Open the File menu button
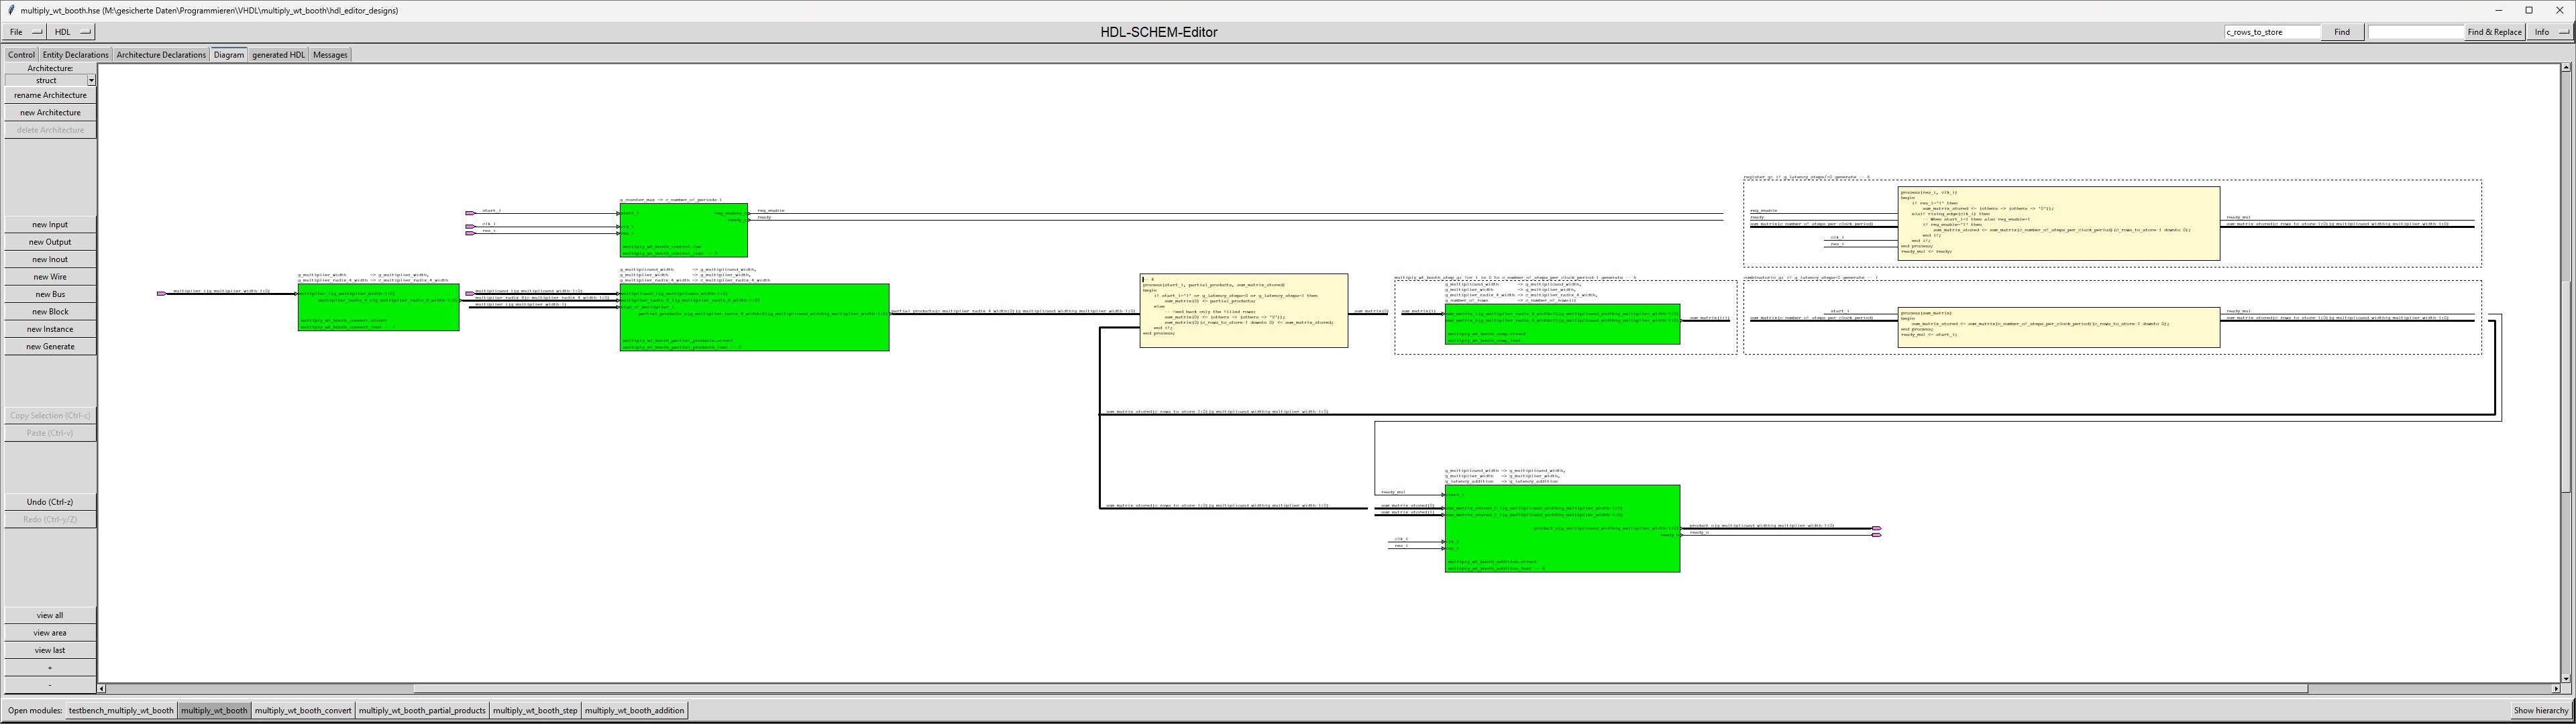Screen dimensions: 2576x724 [25, 32]
